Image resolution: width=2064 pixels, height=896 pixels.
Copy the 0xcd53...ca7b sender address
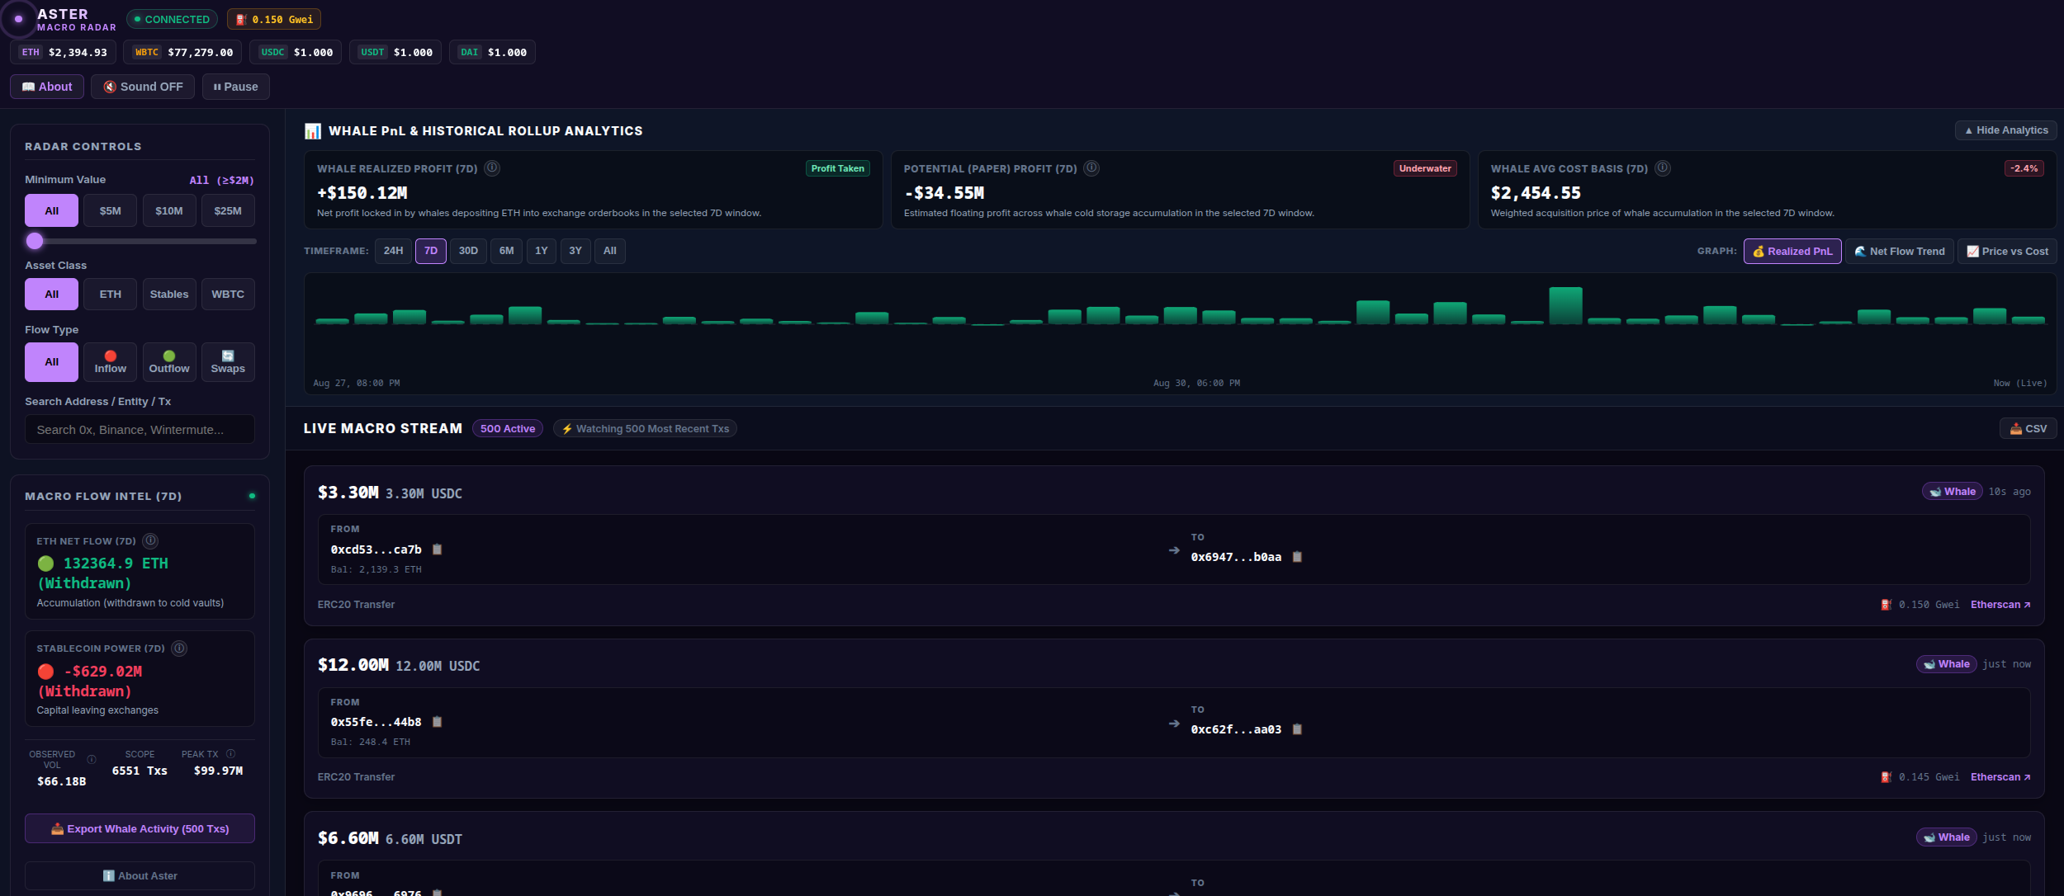(438, 549)
